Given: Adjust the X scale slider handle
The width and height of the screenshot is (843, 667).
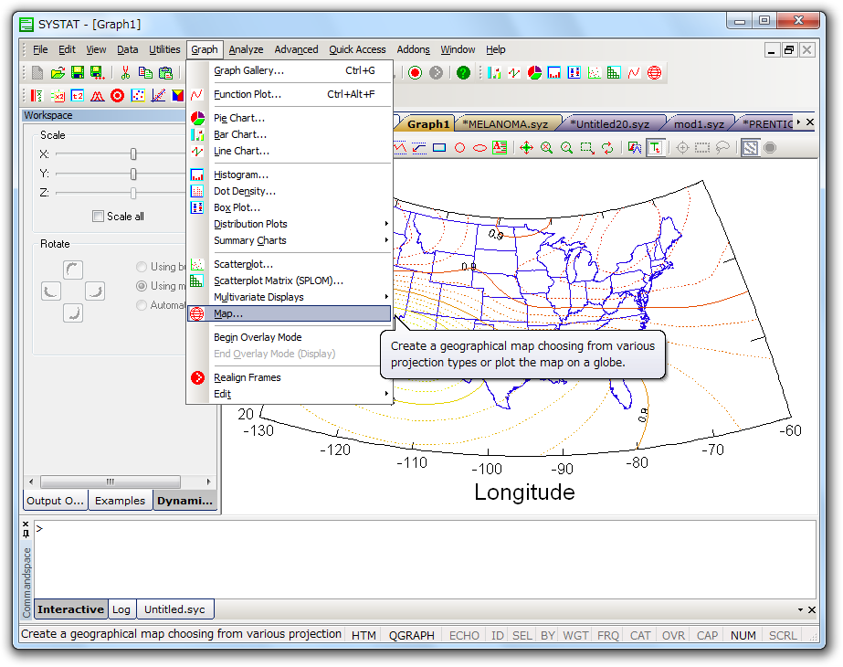Looking at the screenshot, I should (x=133, y=154).
